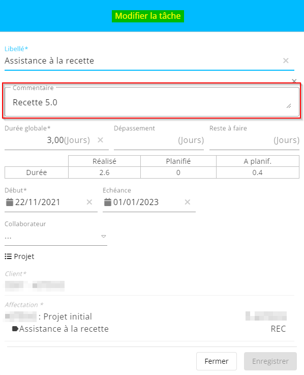Expand the Collaborateur dropdown arrow

pyautogui.click(x=104, y=236)
